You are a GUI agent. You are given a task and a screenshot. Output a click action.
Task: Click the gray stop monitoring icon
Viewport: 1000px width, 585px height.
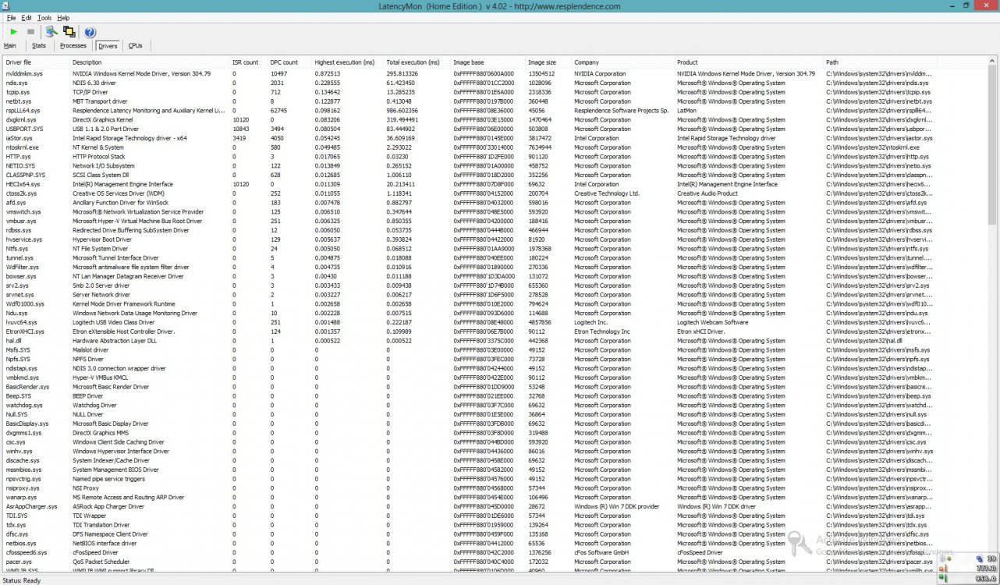30,32
